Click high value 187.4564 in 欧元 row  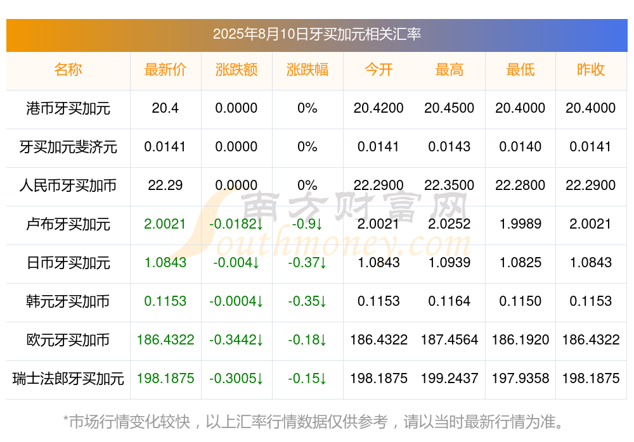[450, 340]
